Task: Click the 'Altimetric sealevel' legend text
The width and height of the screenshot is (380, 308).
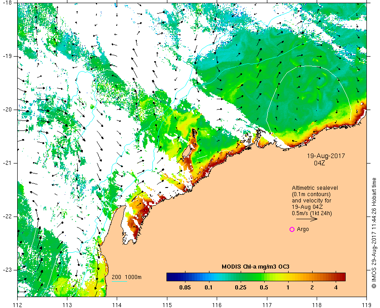Action: (315, 188)
